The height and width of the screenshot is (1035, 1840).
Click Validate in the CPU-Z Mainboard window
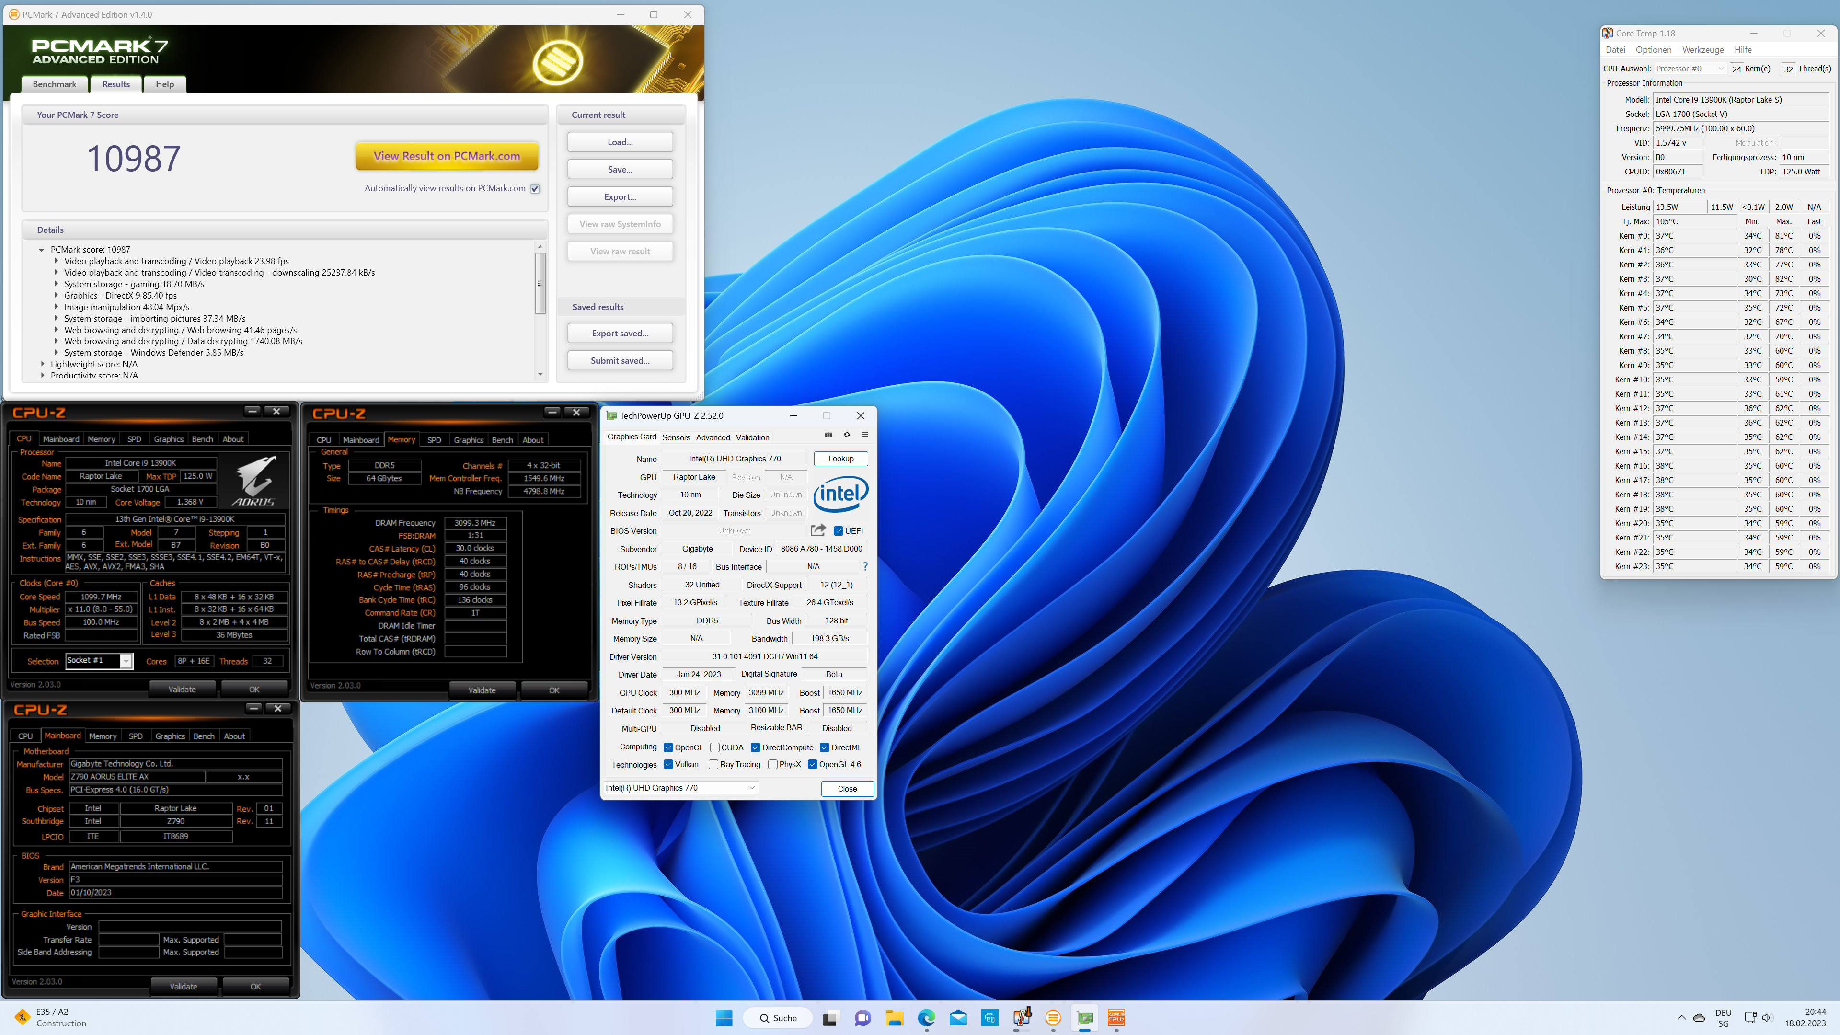point(184,987)
